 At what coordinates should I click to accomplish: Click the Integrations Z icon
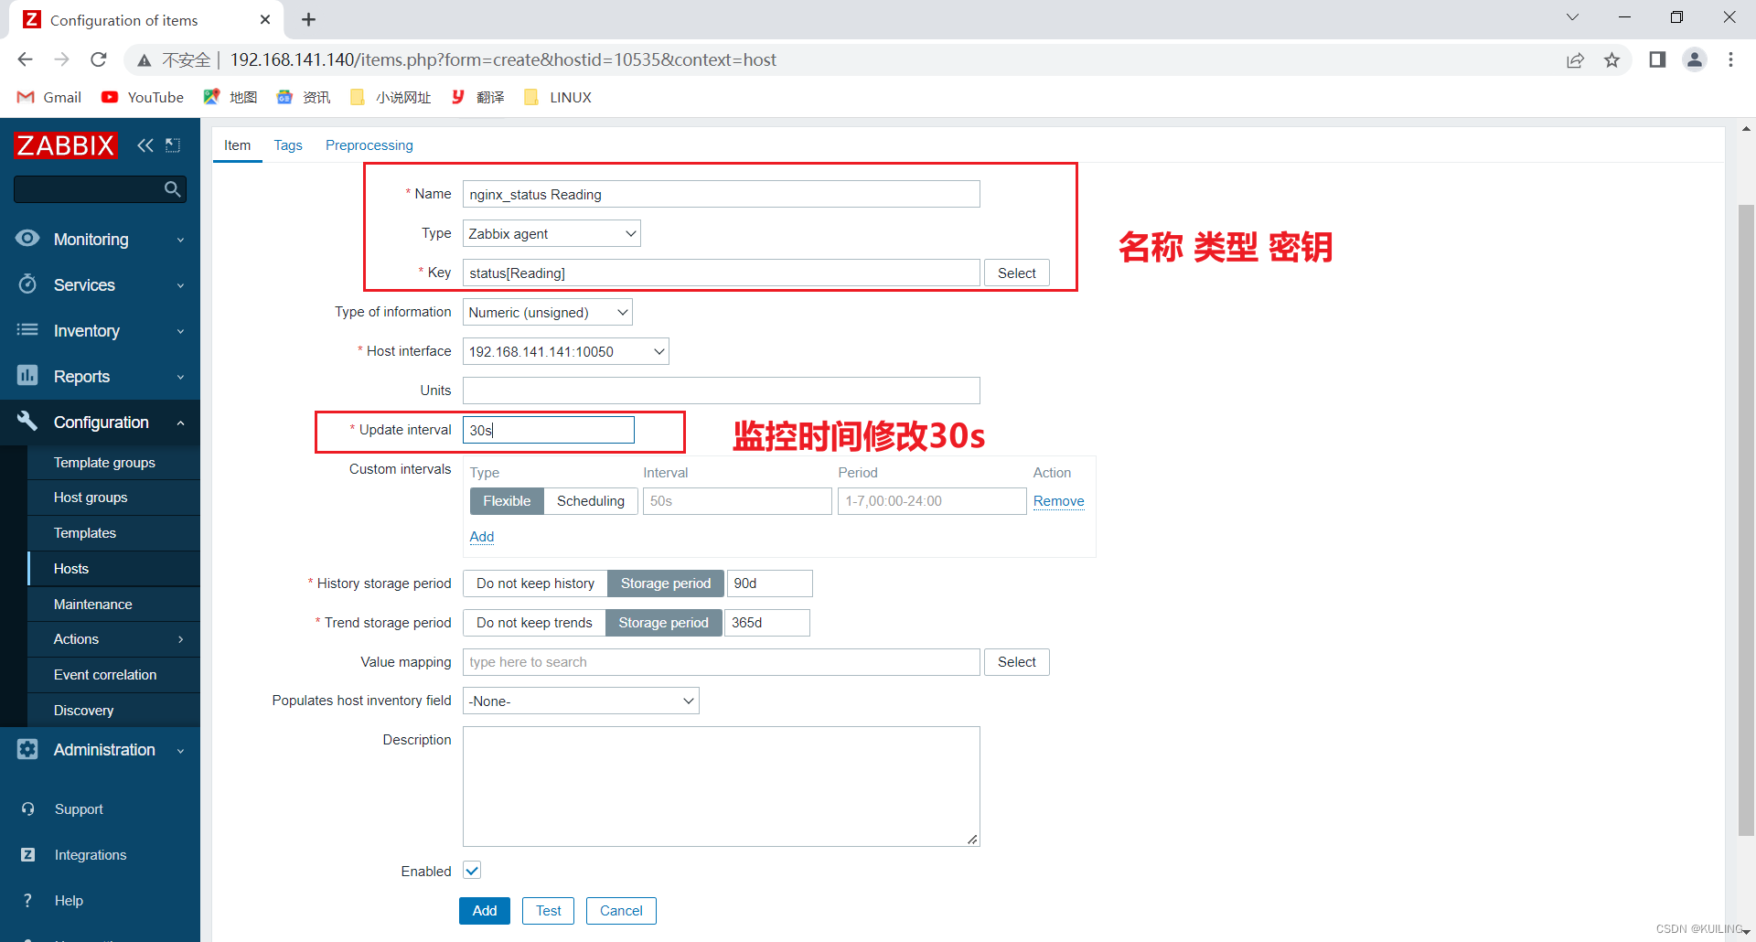click(28, 855)
